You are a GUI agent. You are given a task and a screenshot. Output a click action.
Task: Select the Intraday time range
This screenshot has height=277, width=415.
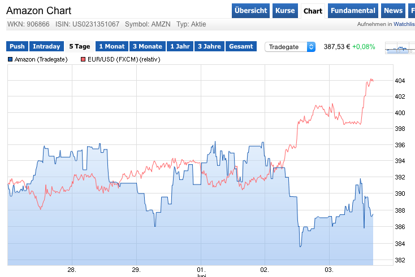pyautogui.click(x=46, y=47)
